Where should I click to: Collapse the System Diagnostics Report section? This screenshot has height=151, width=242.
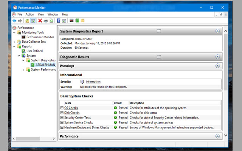point(217,31)
